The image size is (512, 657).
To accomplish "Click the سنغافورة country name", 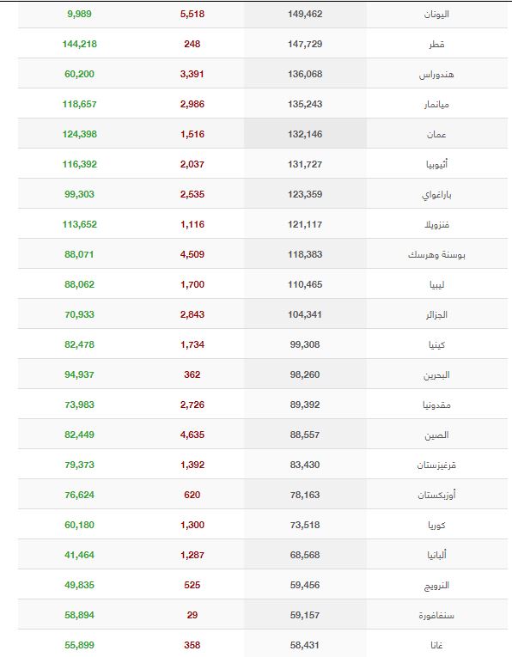I will coord(436,616).
